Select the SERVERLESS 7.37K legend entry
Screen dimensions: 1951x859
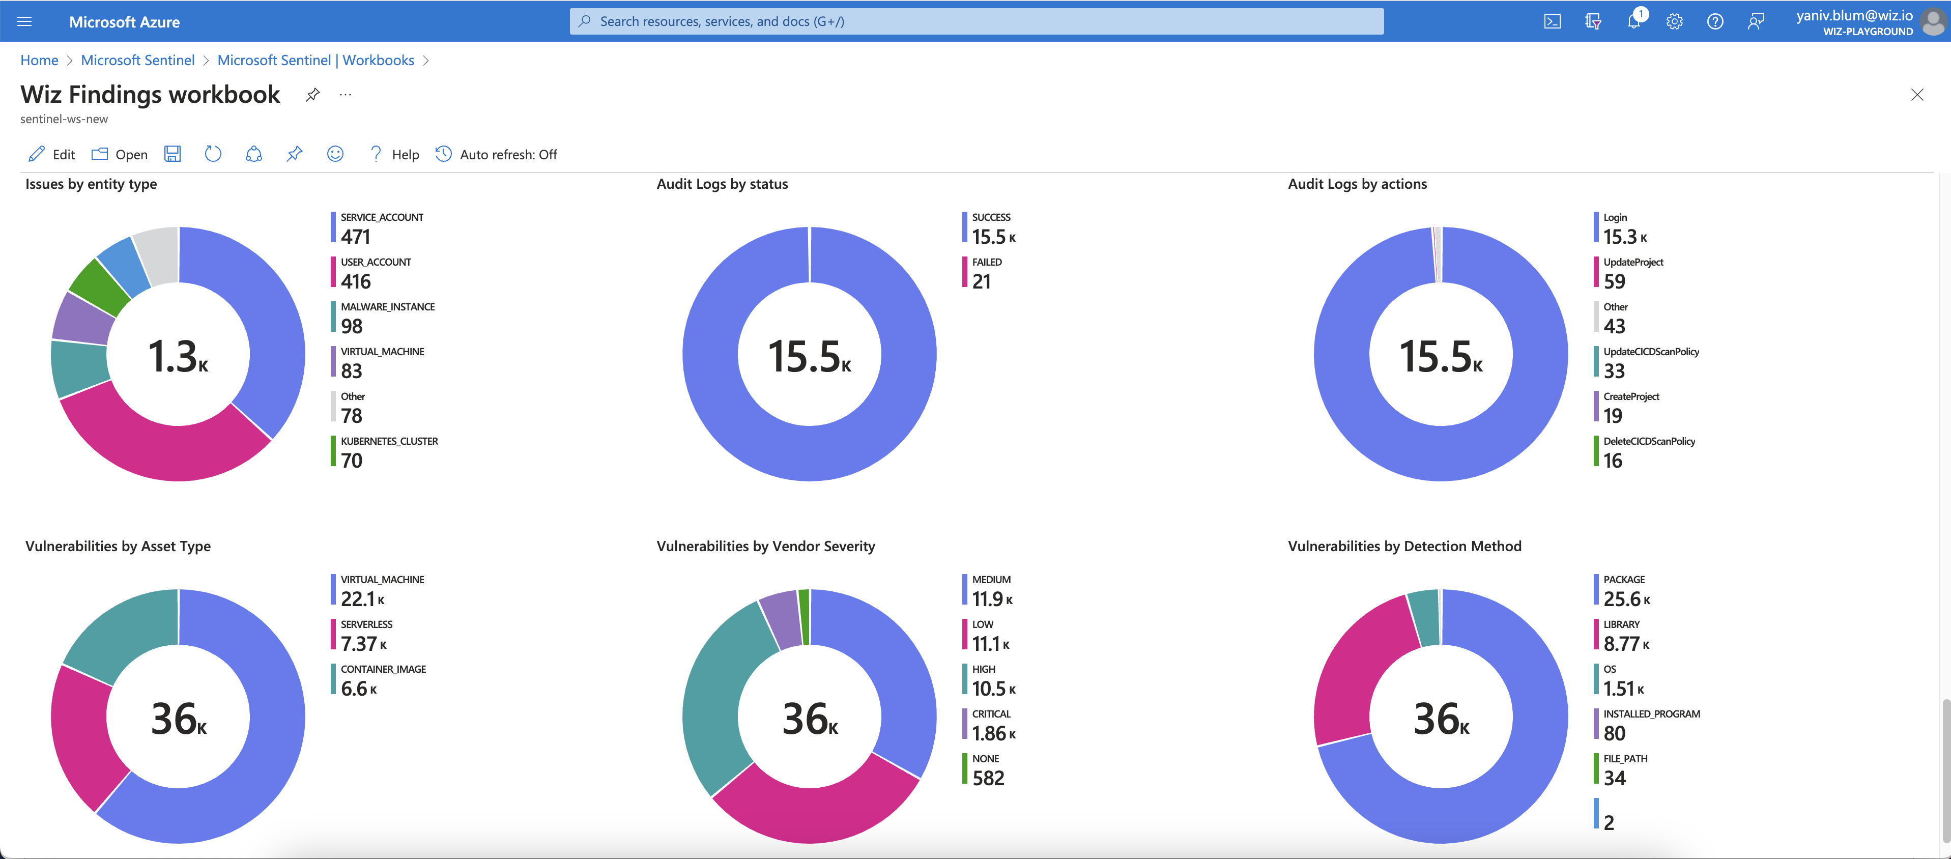(x=361, y=635)
